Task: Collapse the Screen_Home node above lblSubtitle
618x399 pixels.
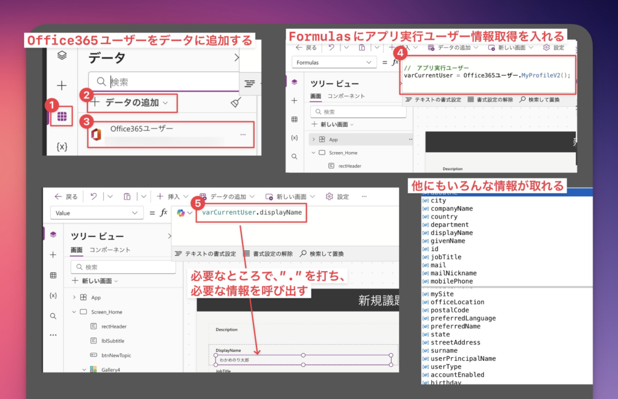Action: tap(74, 312)
